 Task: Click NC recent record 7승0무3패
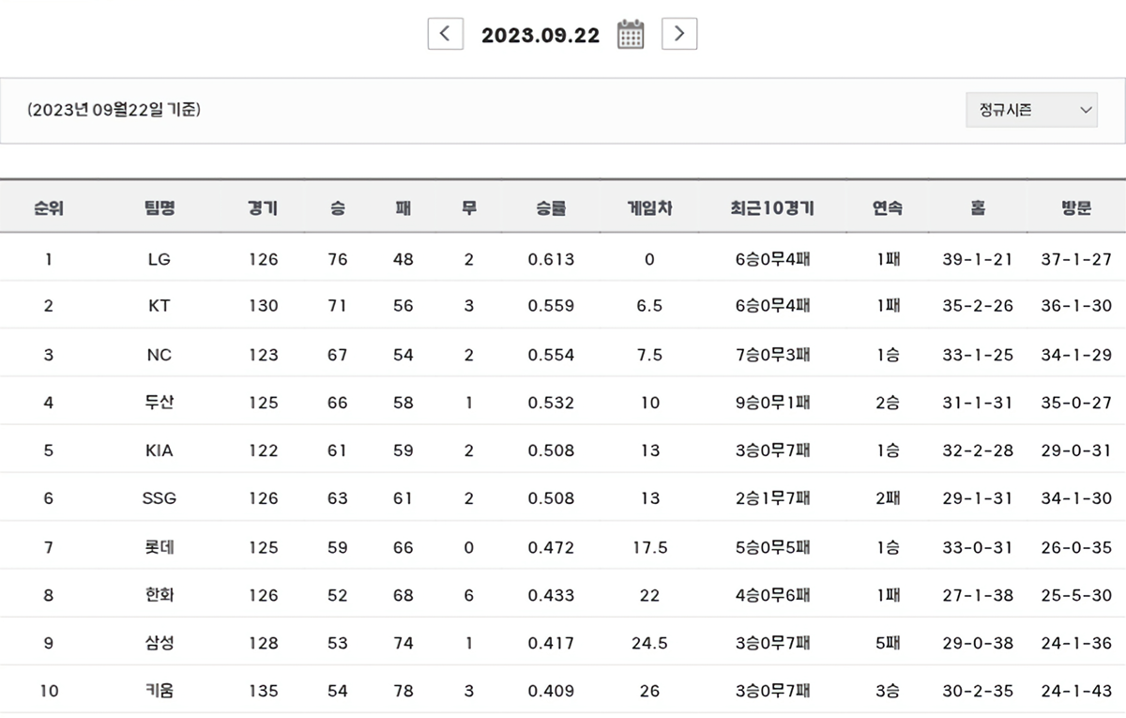pos(773,355)
